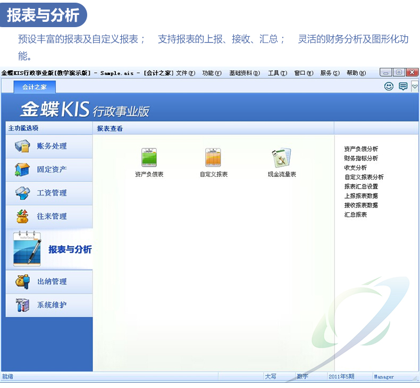Open the 财务指标分析 link
420x388 pixels.
pyautogui.click(x=361, y=159)
